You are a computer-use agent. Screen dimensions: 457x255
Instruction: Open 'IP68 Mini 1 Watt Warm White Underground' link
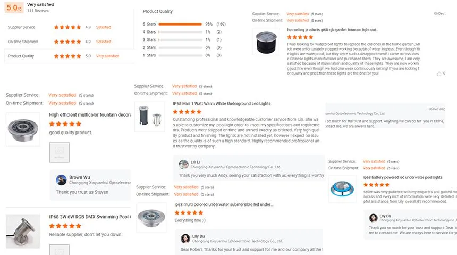pyautogui.click(x=222, y=103)
